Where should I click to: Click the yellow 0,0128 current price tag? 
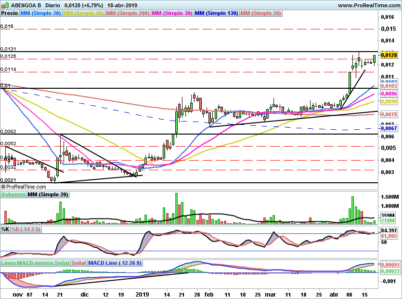coord(389,55)
